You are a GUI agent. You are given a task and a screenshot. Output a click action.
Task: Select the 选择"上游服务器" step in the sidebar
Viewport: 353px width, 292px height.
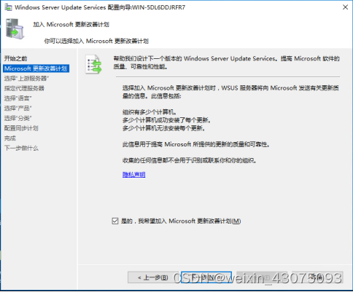pyautogui.click(x=26, y=79)
